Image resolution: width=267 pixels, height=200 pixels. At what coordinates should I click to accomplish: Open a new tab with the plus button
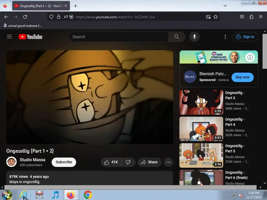click(x=75, y=6)
